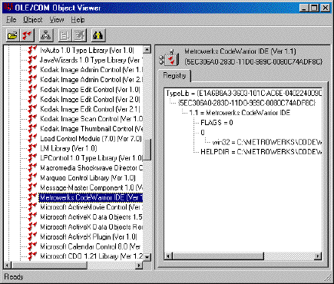The width and height of the screenshot is (334, 284).
Task: Click icon next to Metrowerks CodeWarrior IDE entry
Action: [x=32, y=197]
